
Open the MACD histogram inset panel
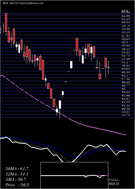(x=74, y=175)
